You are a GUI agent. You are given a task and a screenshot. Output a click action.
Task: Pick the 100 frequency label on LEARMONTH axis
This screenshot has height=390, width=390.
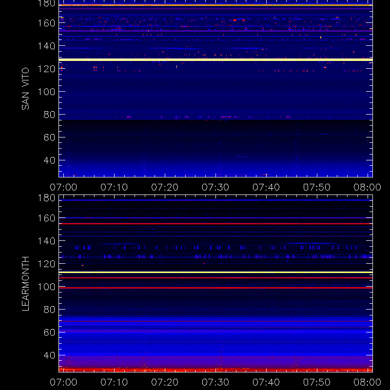[46, 287]
